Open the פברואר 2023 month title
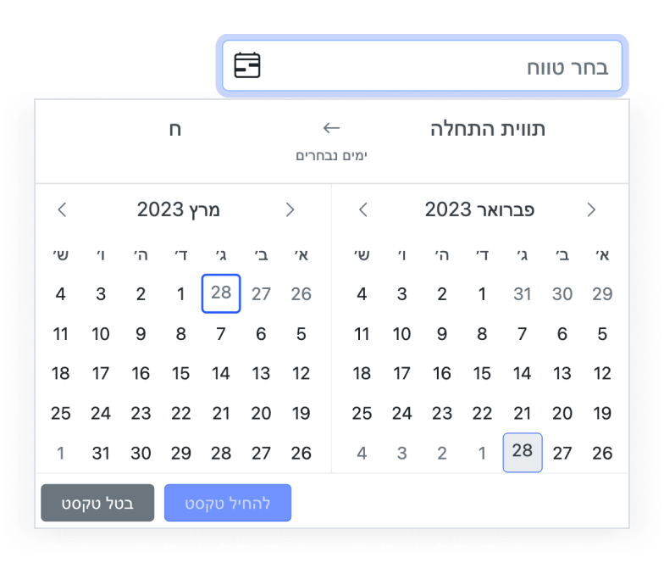664x563 pixels. click(x=479, y=209)
